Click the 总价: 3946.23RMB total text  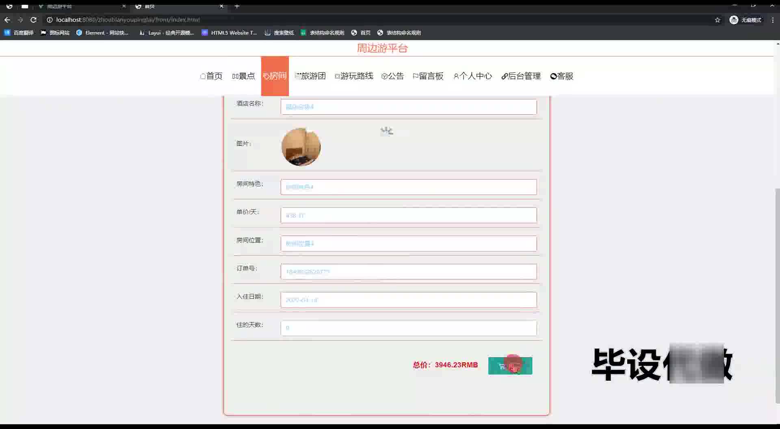[445, 365]
